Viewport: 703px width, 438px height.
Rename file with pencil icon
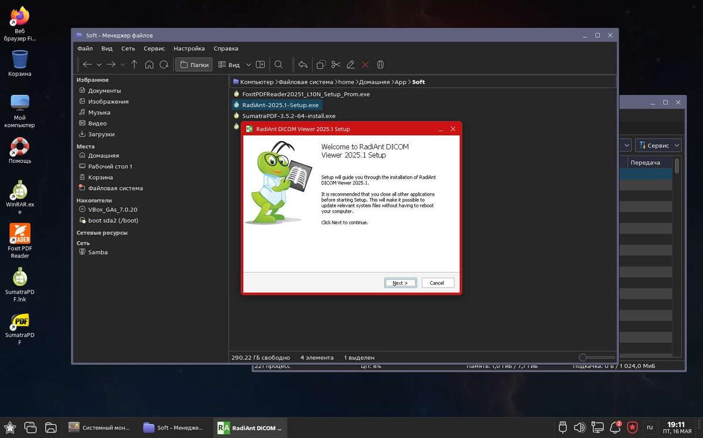[x=350, y=64]
